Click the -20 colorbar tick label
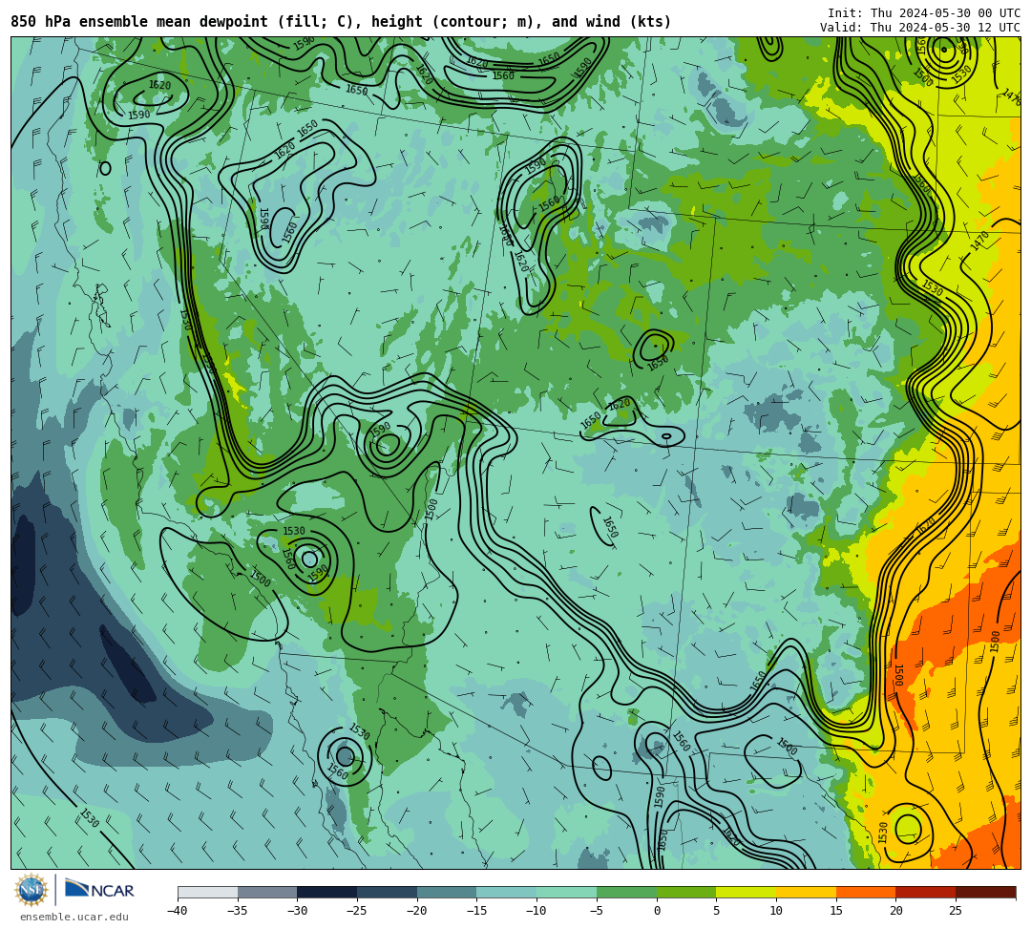Screen dimensions: 1031x929 point(417,911)
